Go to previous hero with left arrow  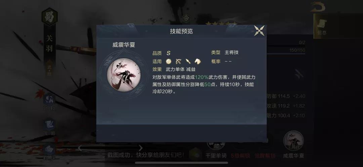[x=80, y=148]
